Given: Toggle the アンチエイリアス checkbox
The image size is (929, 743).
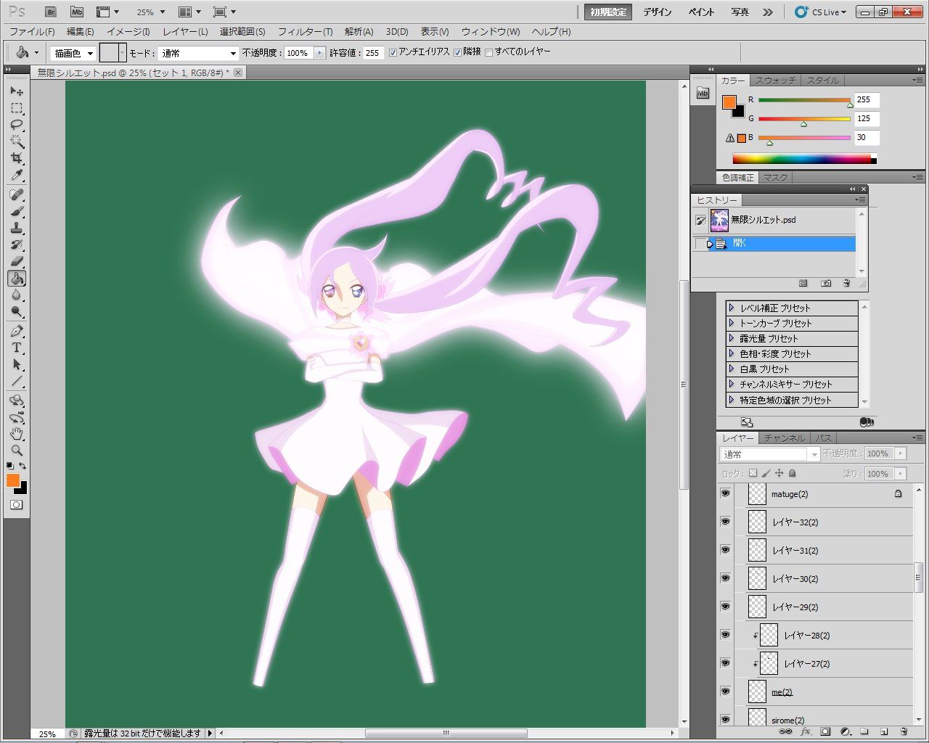Looking at the screenshot, I should tap(393, 52).
